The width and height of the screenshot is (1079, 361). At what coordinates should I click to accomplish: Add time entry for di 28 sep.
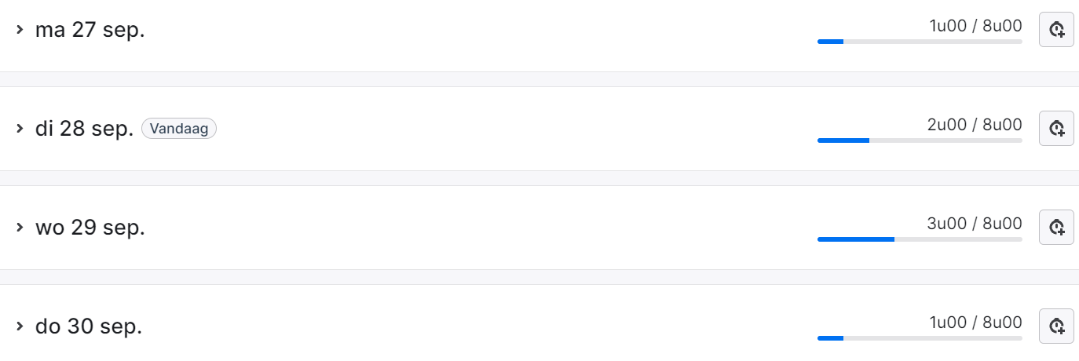(1056, 129)
